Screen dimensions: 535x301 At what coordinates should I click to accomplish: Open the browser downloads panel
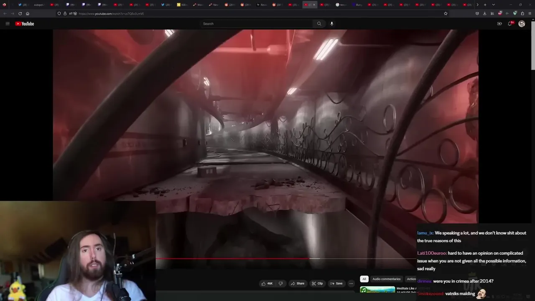pyautogui.click(x=485, y=13)
